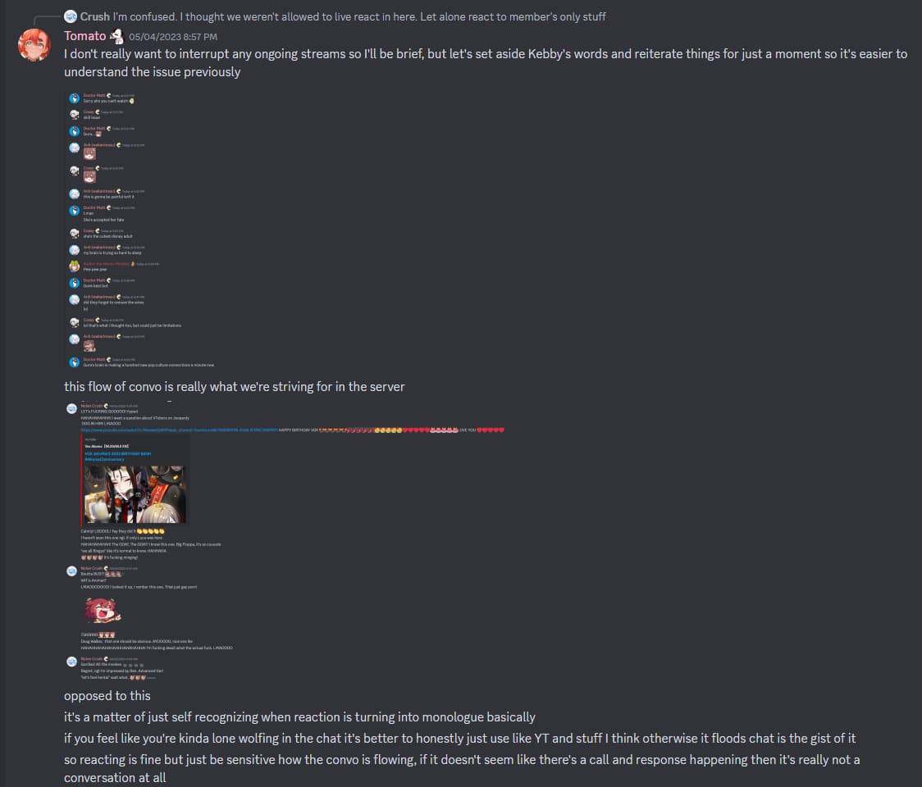Jump to replied message "I'm confused. I thought..."
Image resolution: width=922 pixels, height=787 pixels.
coord(359,16)
